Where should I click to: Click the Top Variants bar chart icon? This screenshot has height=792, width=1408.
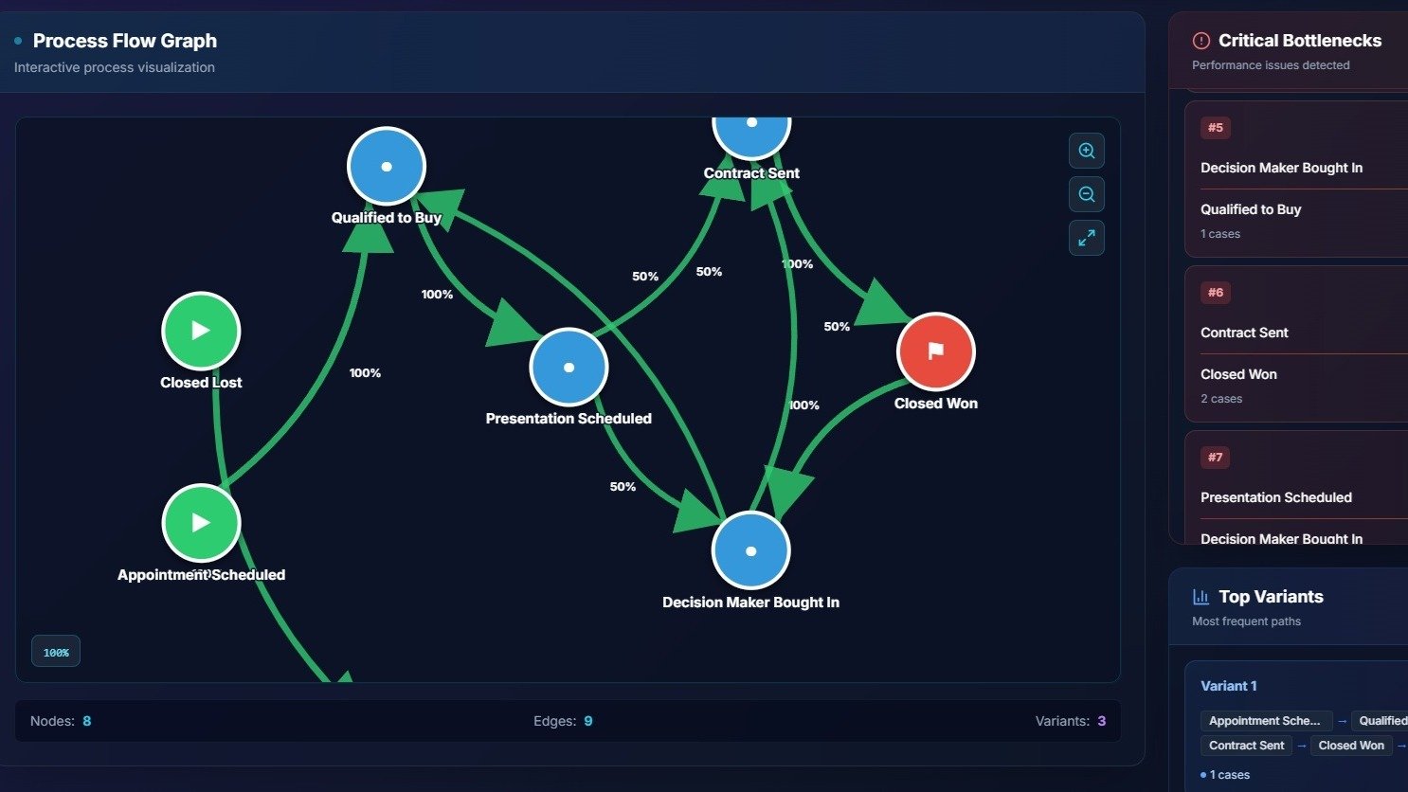pos(1201,597)
